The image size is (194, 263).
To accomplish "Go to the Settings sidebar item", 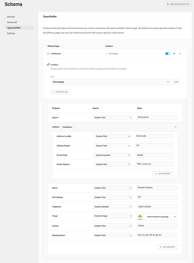I will click(x=11, y=33).
